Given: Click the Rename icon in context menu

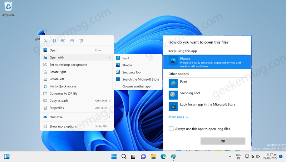Looking at the screenshot, I should coord(63,40).
